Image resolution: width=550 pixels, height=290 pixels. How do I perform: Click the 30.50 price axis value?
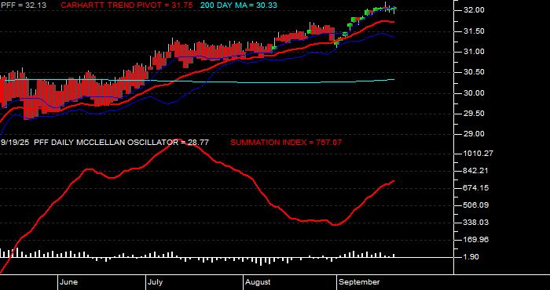click(475, 72)
